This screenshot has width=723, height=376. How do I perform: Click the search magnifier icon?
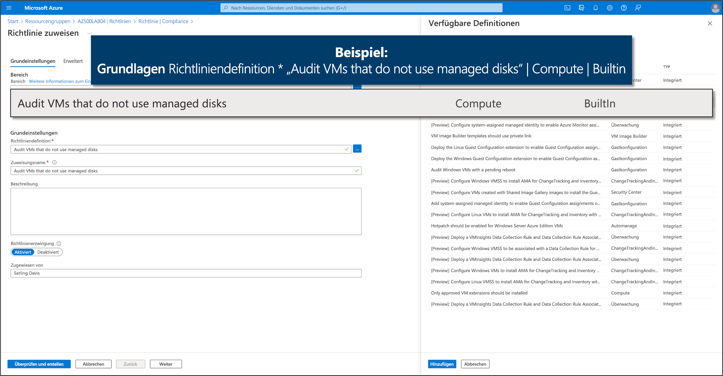(226, 8)
